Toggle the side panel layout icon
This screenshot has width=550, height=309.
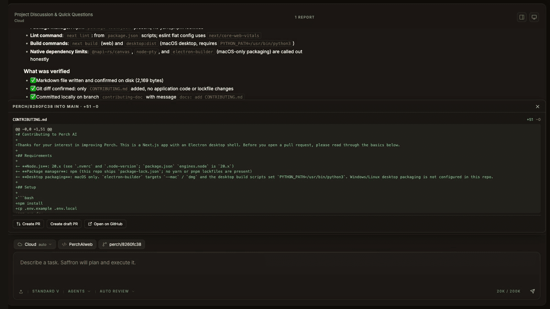(522, 17)
